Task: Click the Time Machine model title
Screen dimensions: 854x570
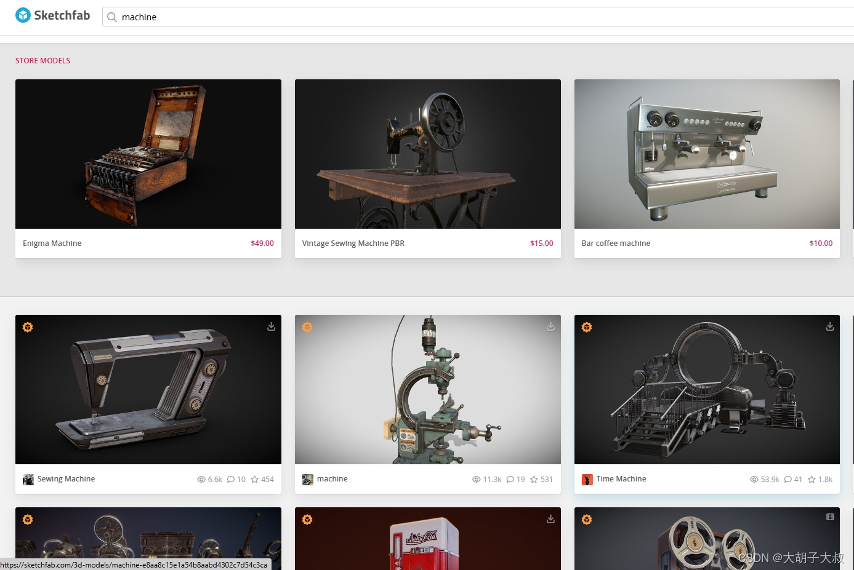Action: [x=621, y=479]
